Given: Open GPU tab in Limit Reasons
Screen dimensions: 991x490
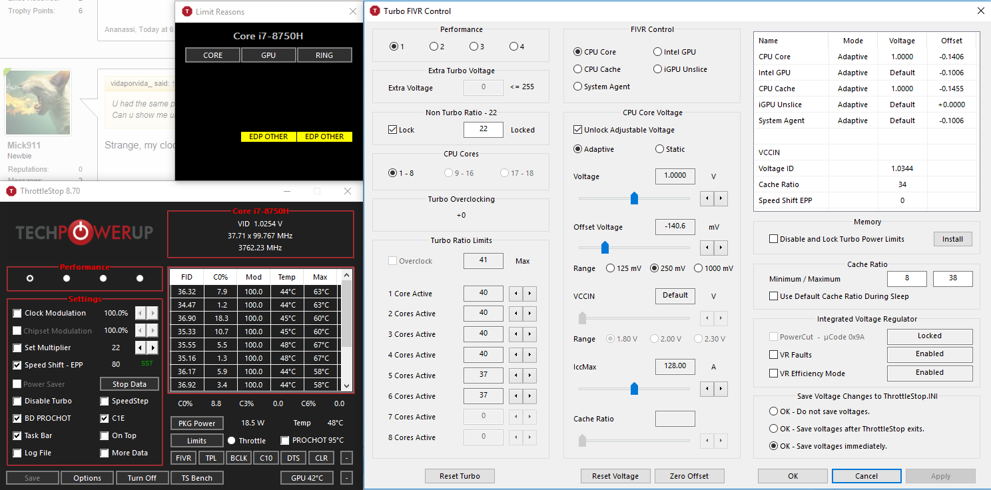Looking at the screenshot, I should click(x=268, y=55).
